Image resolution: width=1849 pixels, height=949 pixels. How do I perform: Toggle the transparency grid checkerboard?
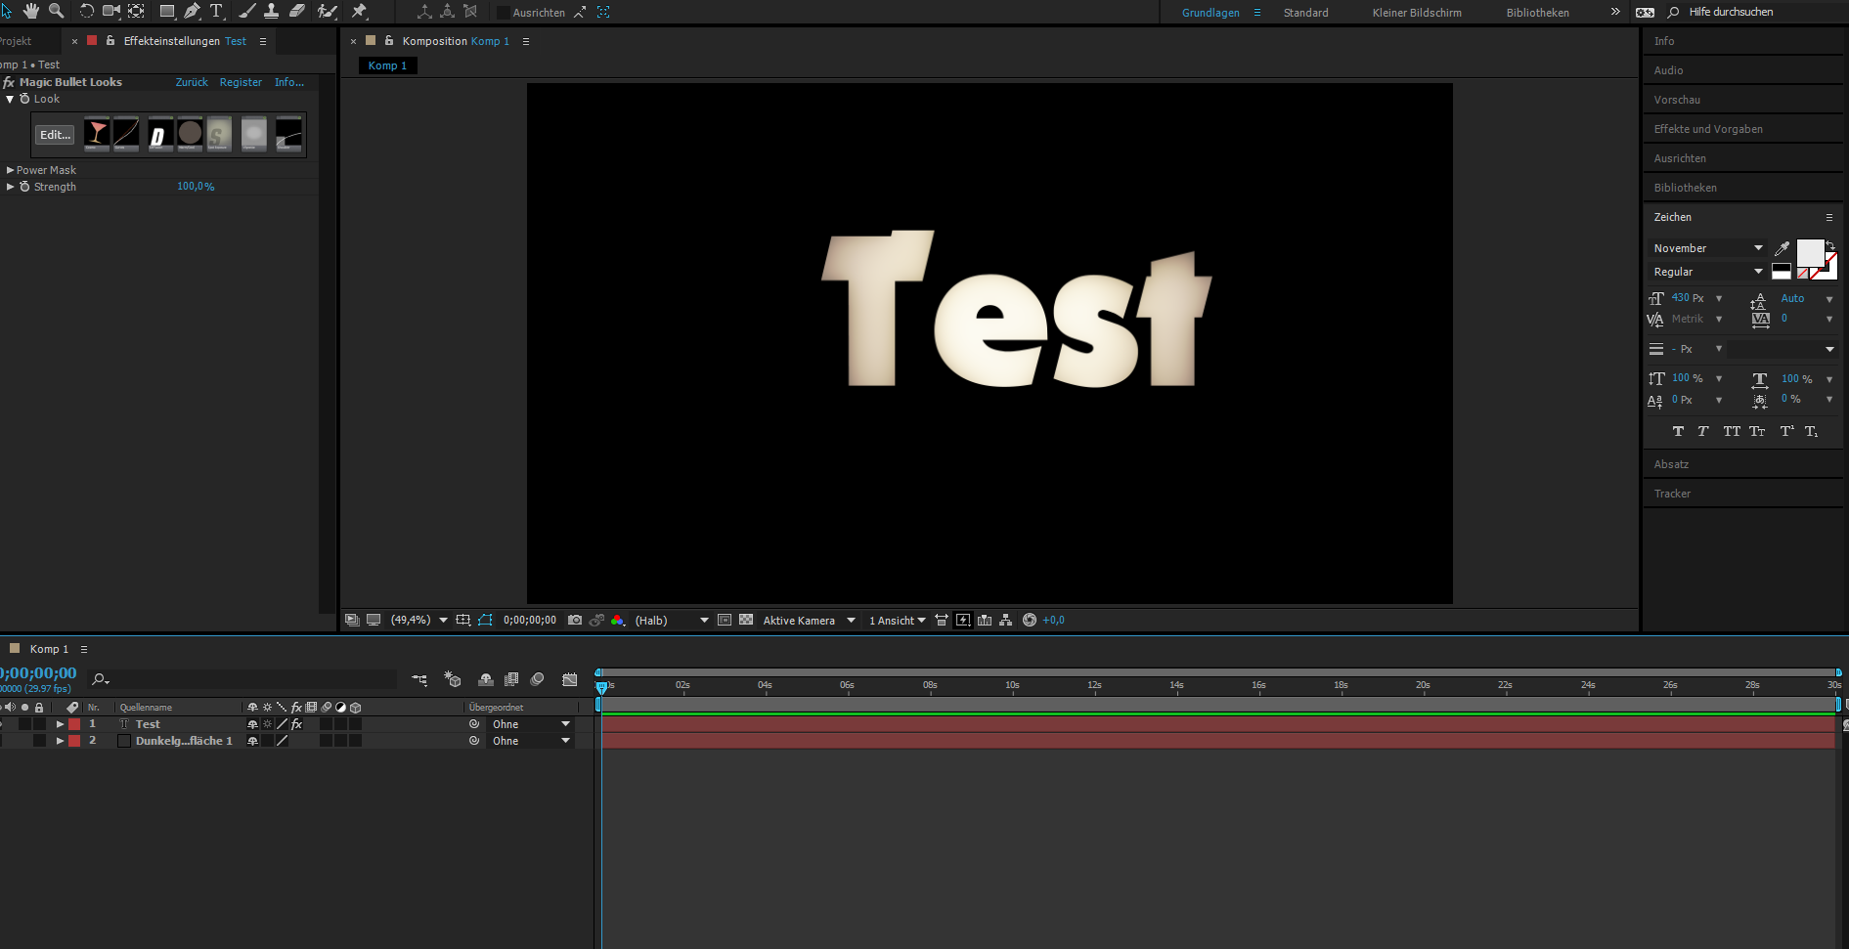pos(746,621)
